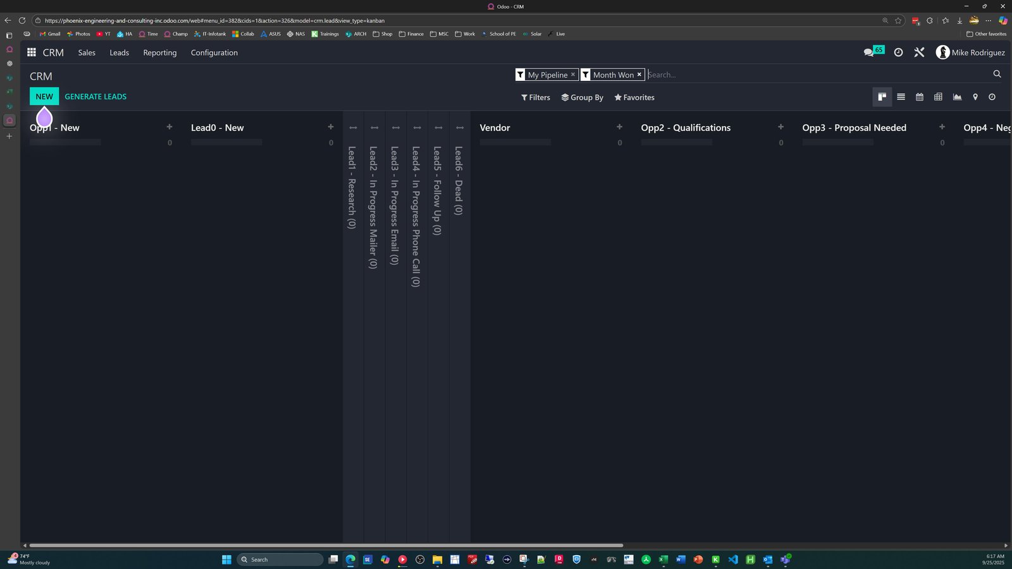Open the Mike Rodriguez user menu

tap(970, 52)
